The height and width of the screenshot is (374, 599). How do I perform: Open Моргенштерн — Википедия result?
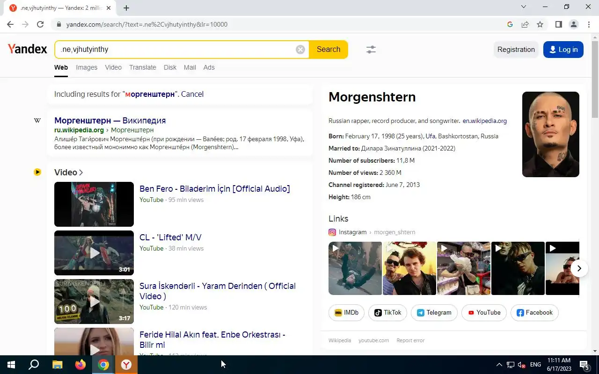click(x=110, y=121)
